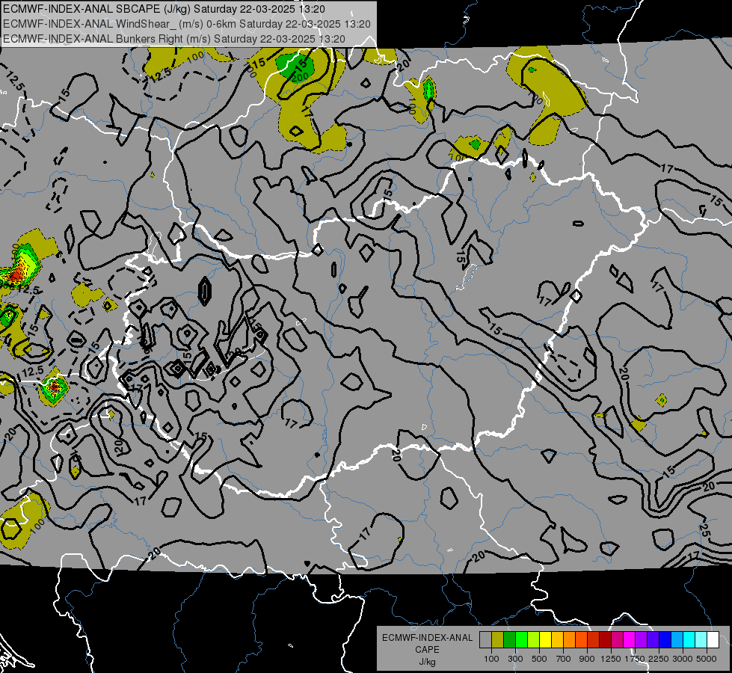
Task: Click the legend tick value 5000
Action: click(707, 659)
